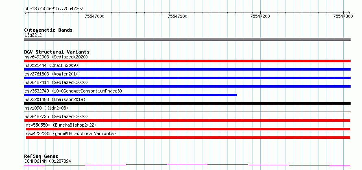This screenshot has width=362, height=170.
Task: Click the blue bar for nsv6487414
Action: [187, 86]
